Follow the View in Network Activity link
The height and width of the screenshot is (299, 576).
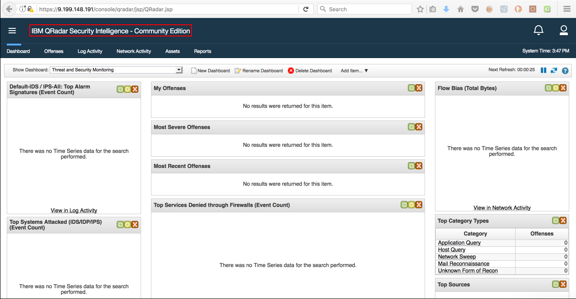(x=502, y=208)
